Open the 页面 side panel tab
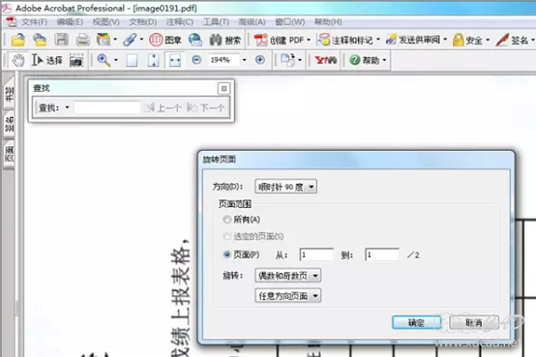 (10, 155)
